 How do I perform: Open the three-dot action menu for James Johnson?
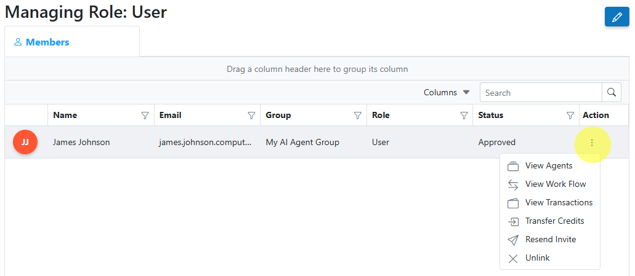pos(592,143)
